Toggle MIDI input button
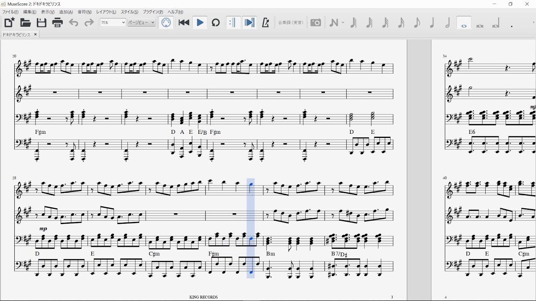Viewport: 536px width, 301px height. [166, 23]
